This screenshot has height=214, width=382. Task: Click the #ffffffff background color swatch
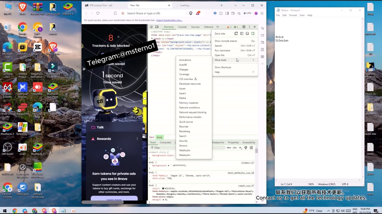tap(172, 166)
